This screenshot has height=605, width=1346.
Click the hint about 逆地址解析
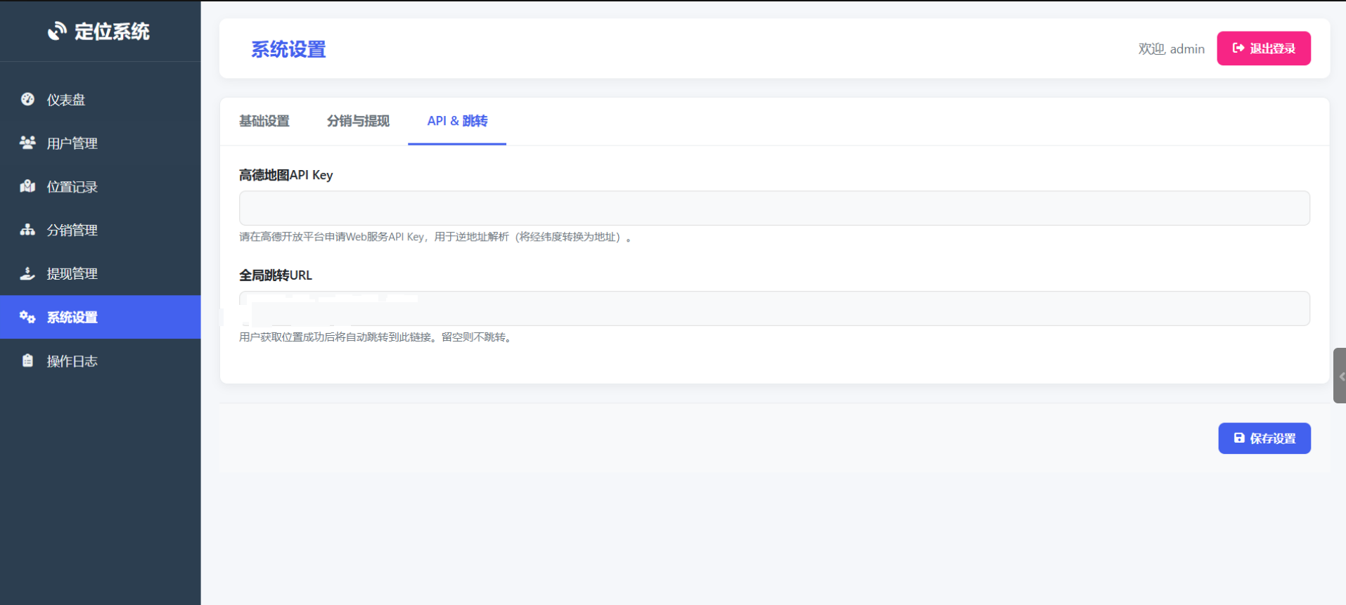(x=435, y=237)
